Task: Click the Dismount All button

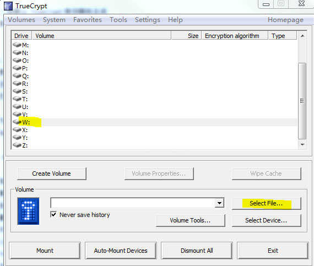Action: (x=197, y=251)
